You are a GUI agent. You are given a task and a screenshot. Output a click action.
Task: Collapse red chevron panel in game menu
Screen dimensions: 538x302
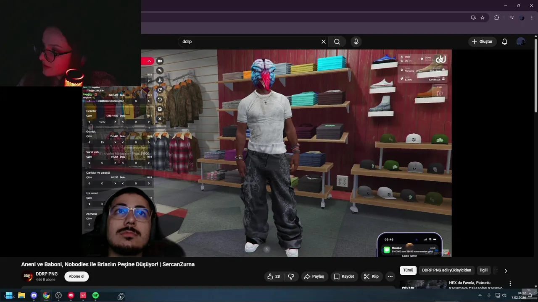coord(149,61)
